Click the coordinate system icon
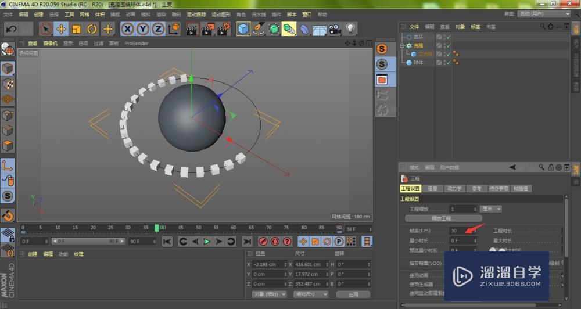 (174, 29)
